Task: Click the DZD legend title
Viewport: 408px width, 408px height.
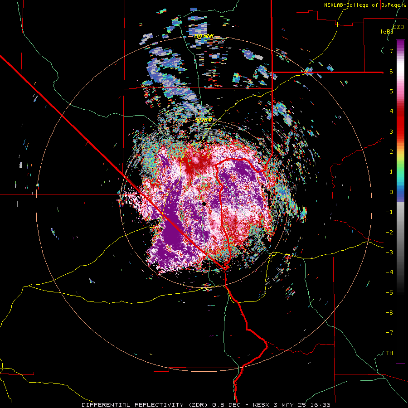Action: (398, 27)
